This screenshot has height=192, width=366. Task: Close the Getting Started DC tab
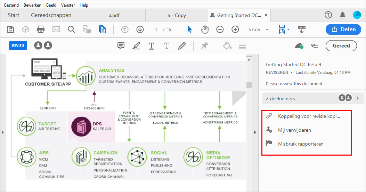click(x=266, y=15)
